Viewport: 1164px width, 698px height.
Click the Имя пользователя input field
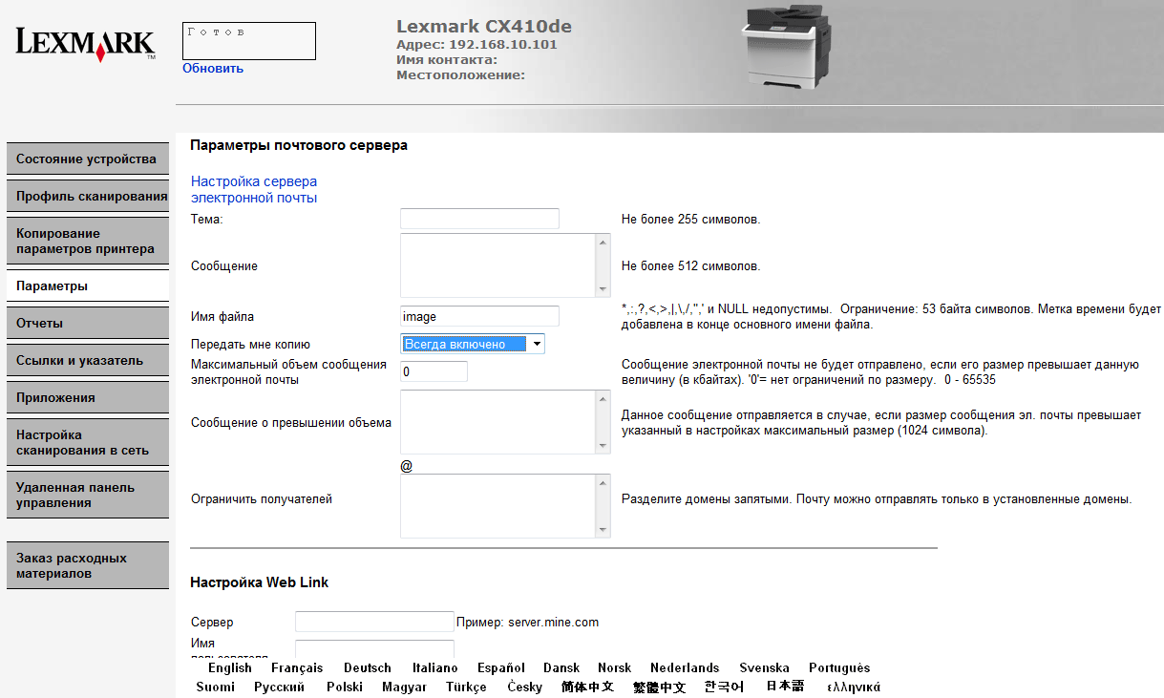pyautogui.click(x=374, y=649)
